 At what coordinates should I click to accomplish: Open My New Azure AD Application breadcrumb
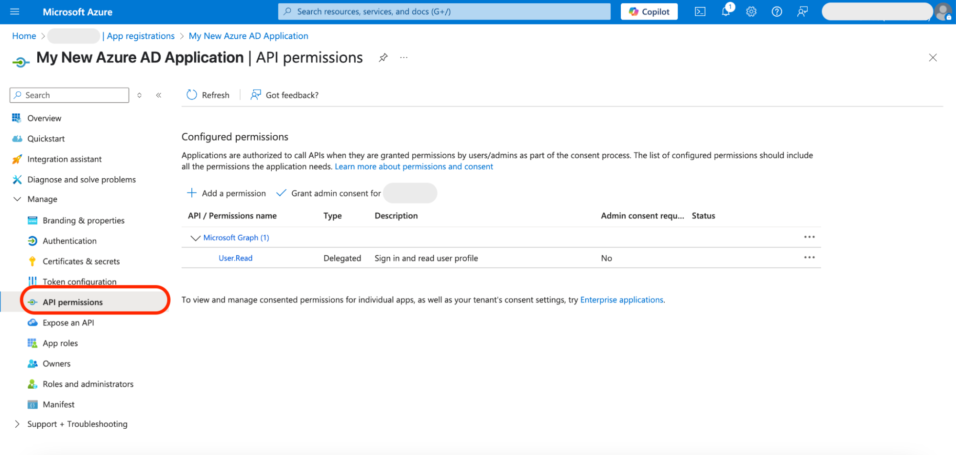(248, 36)
